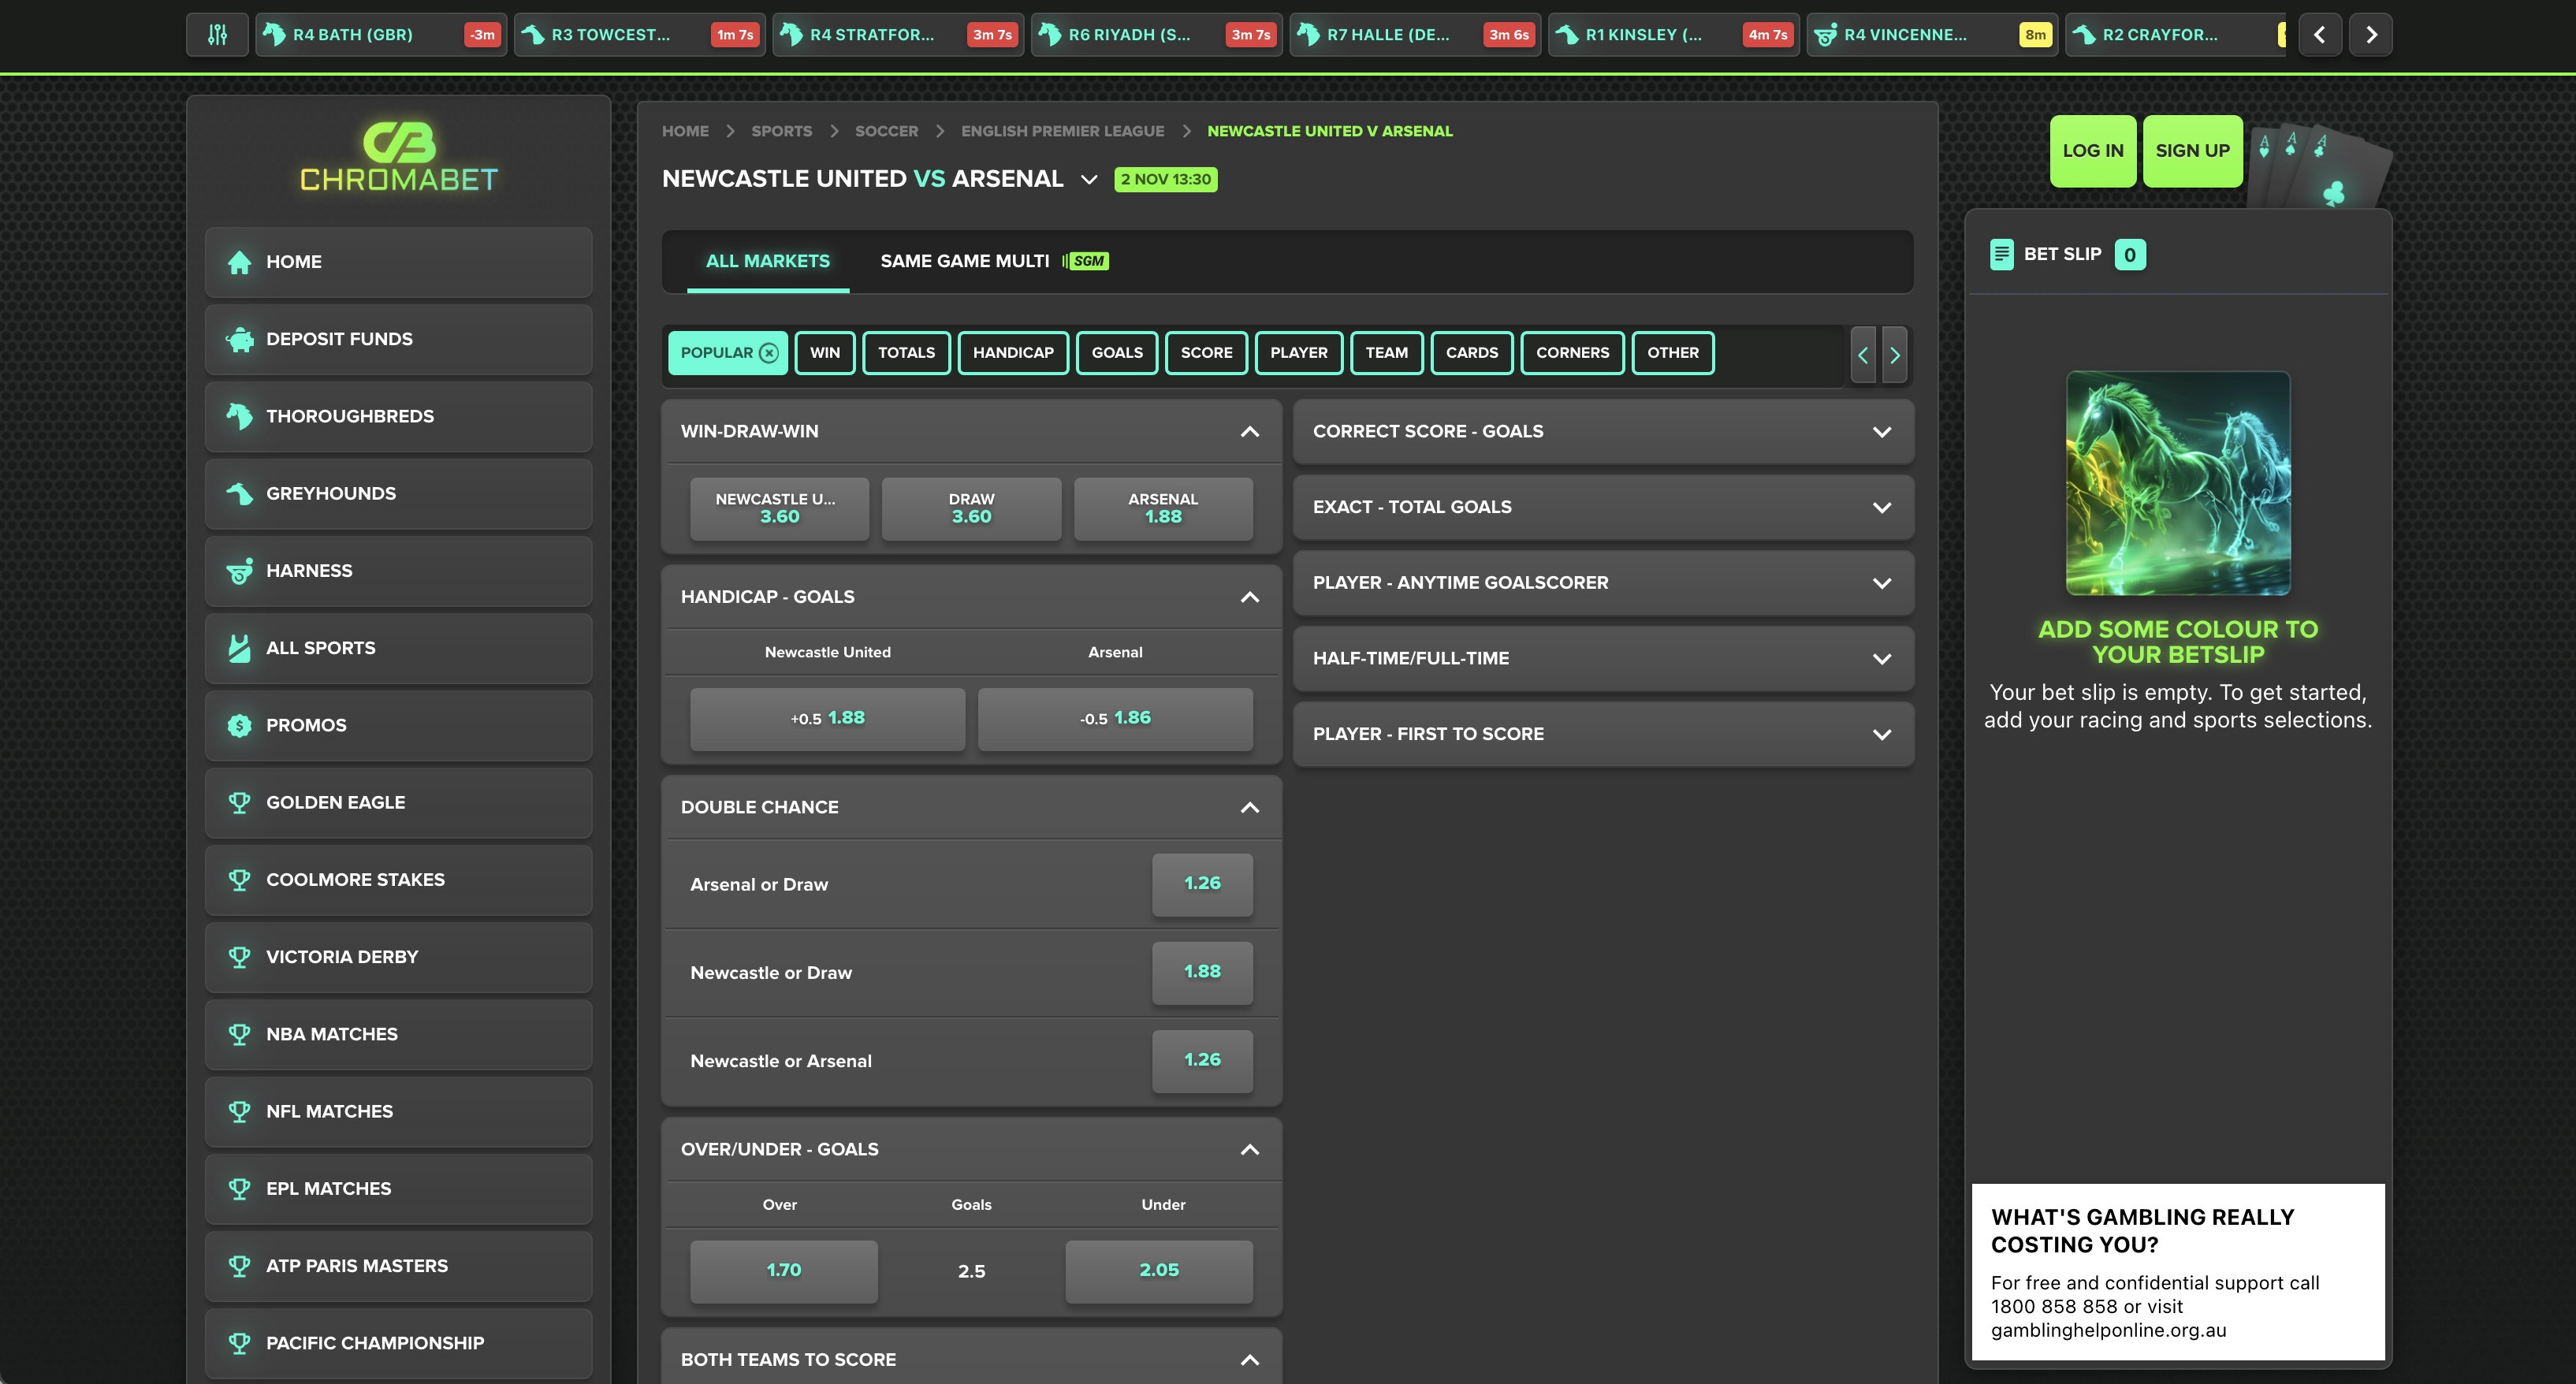Toggle the SCORE market filter

tap(1206, 353)
